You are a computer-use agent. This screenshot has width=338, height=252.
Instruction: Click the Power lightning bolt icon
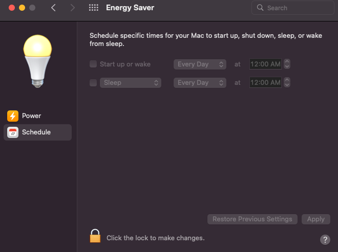point(13,116)
